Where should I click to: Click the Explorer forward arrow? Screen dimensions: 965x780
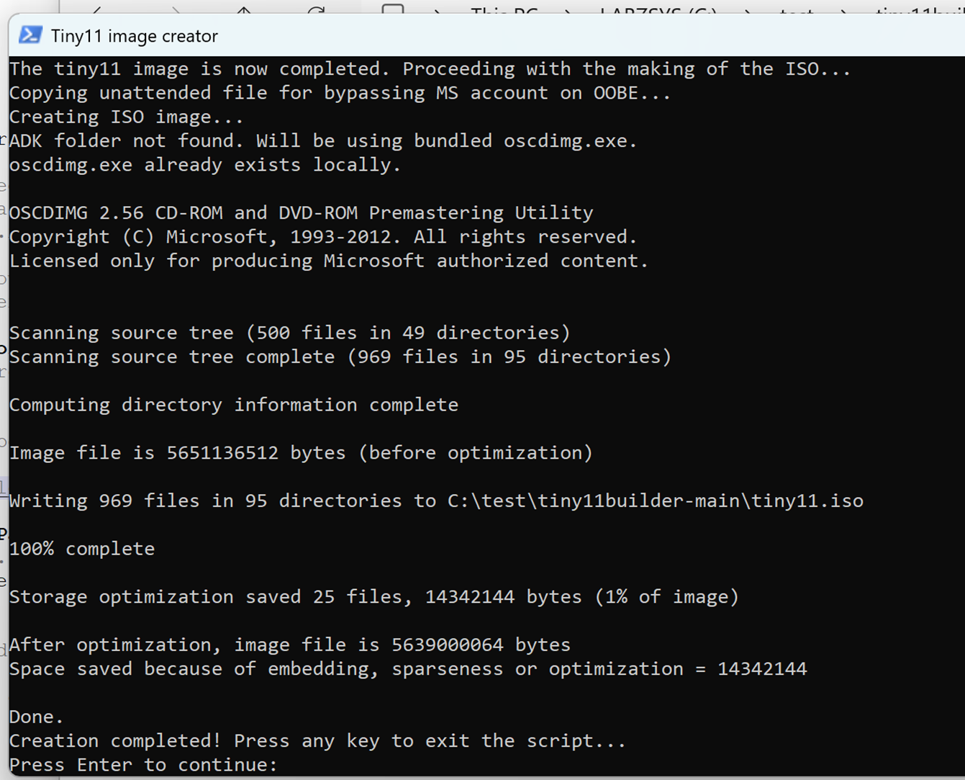tap(175, 9)
